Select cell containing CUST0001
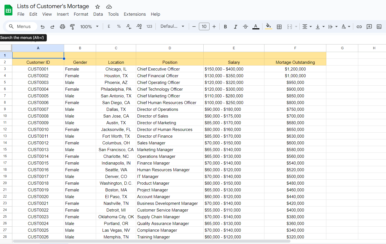 tap(38, 69)
